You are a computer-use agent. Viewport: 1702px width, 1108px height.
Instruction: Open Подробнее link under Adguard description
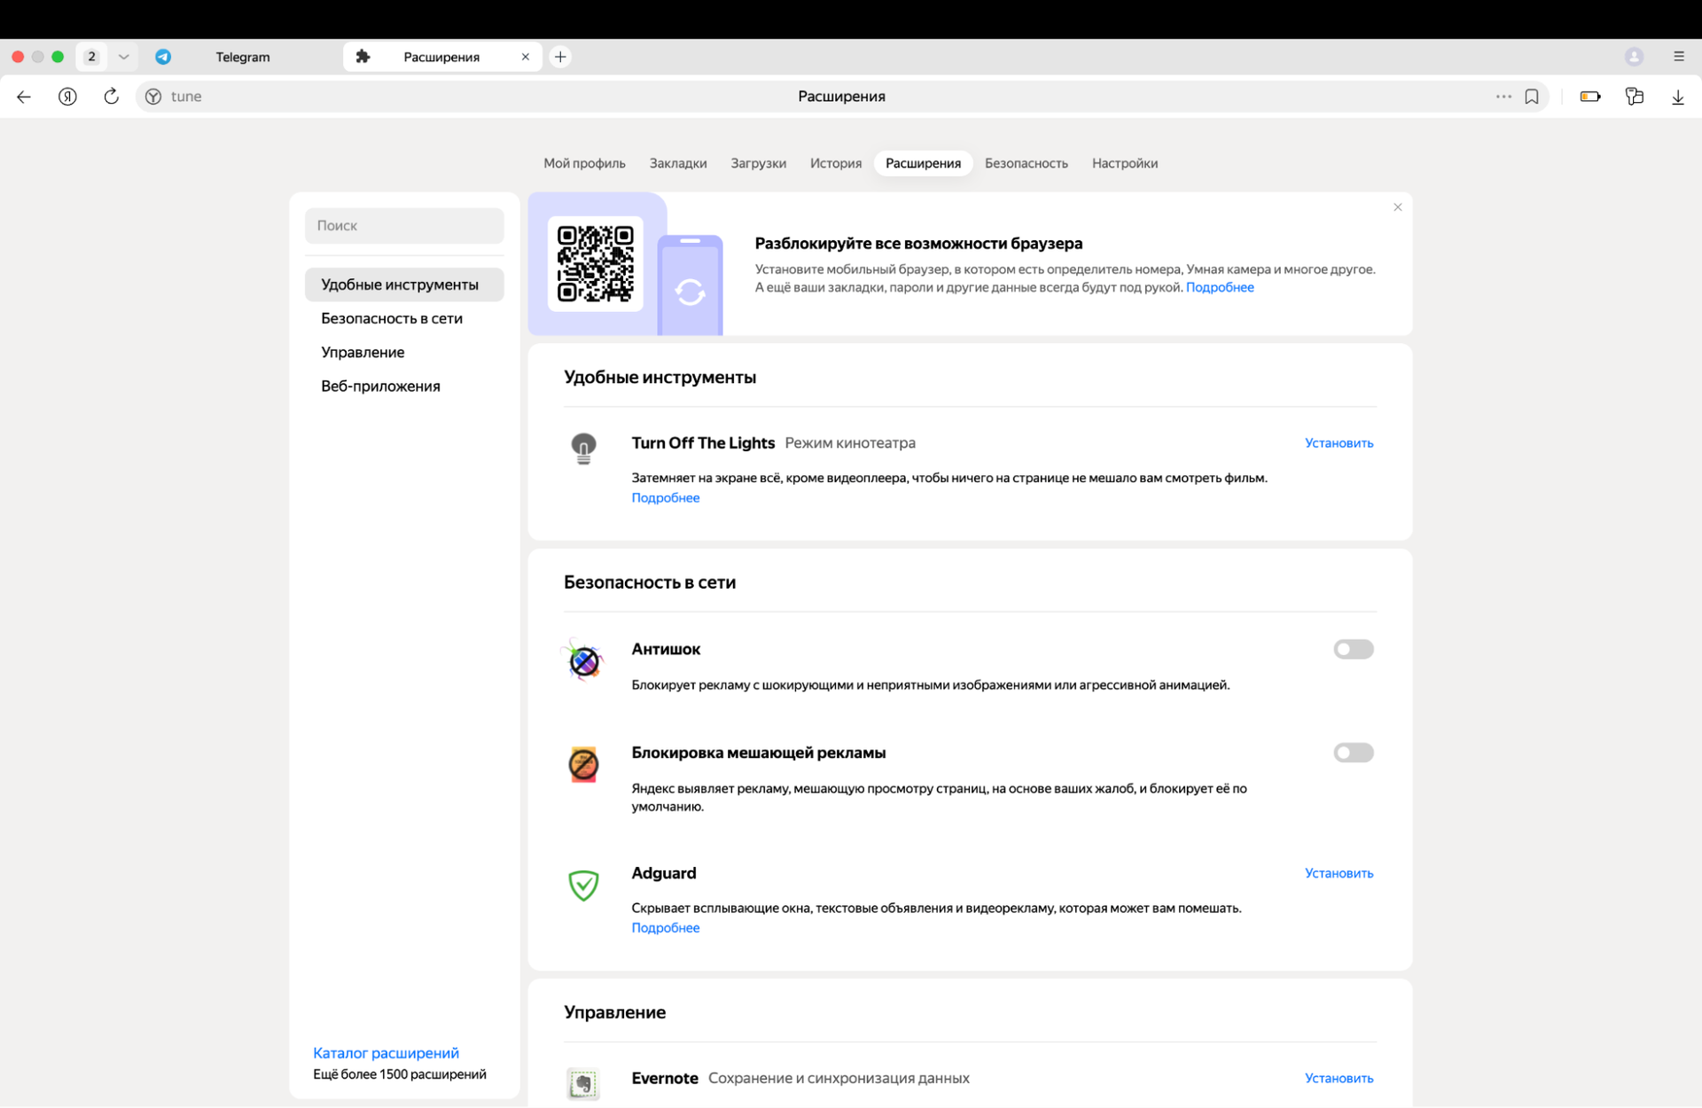(666, 928)
